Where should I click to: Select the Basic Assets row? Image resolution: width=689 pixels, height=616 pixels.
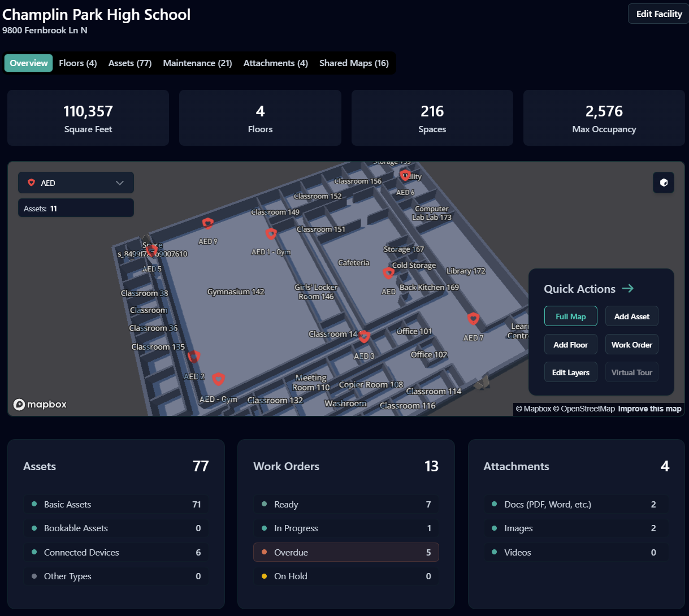tap(116, 504)
